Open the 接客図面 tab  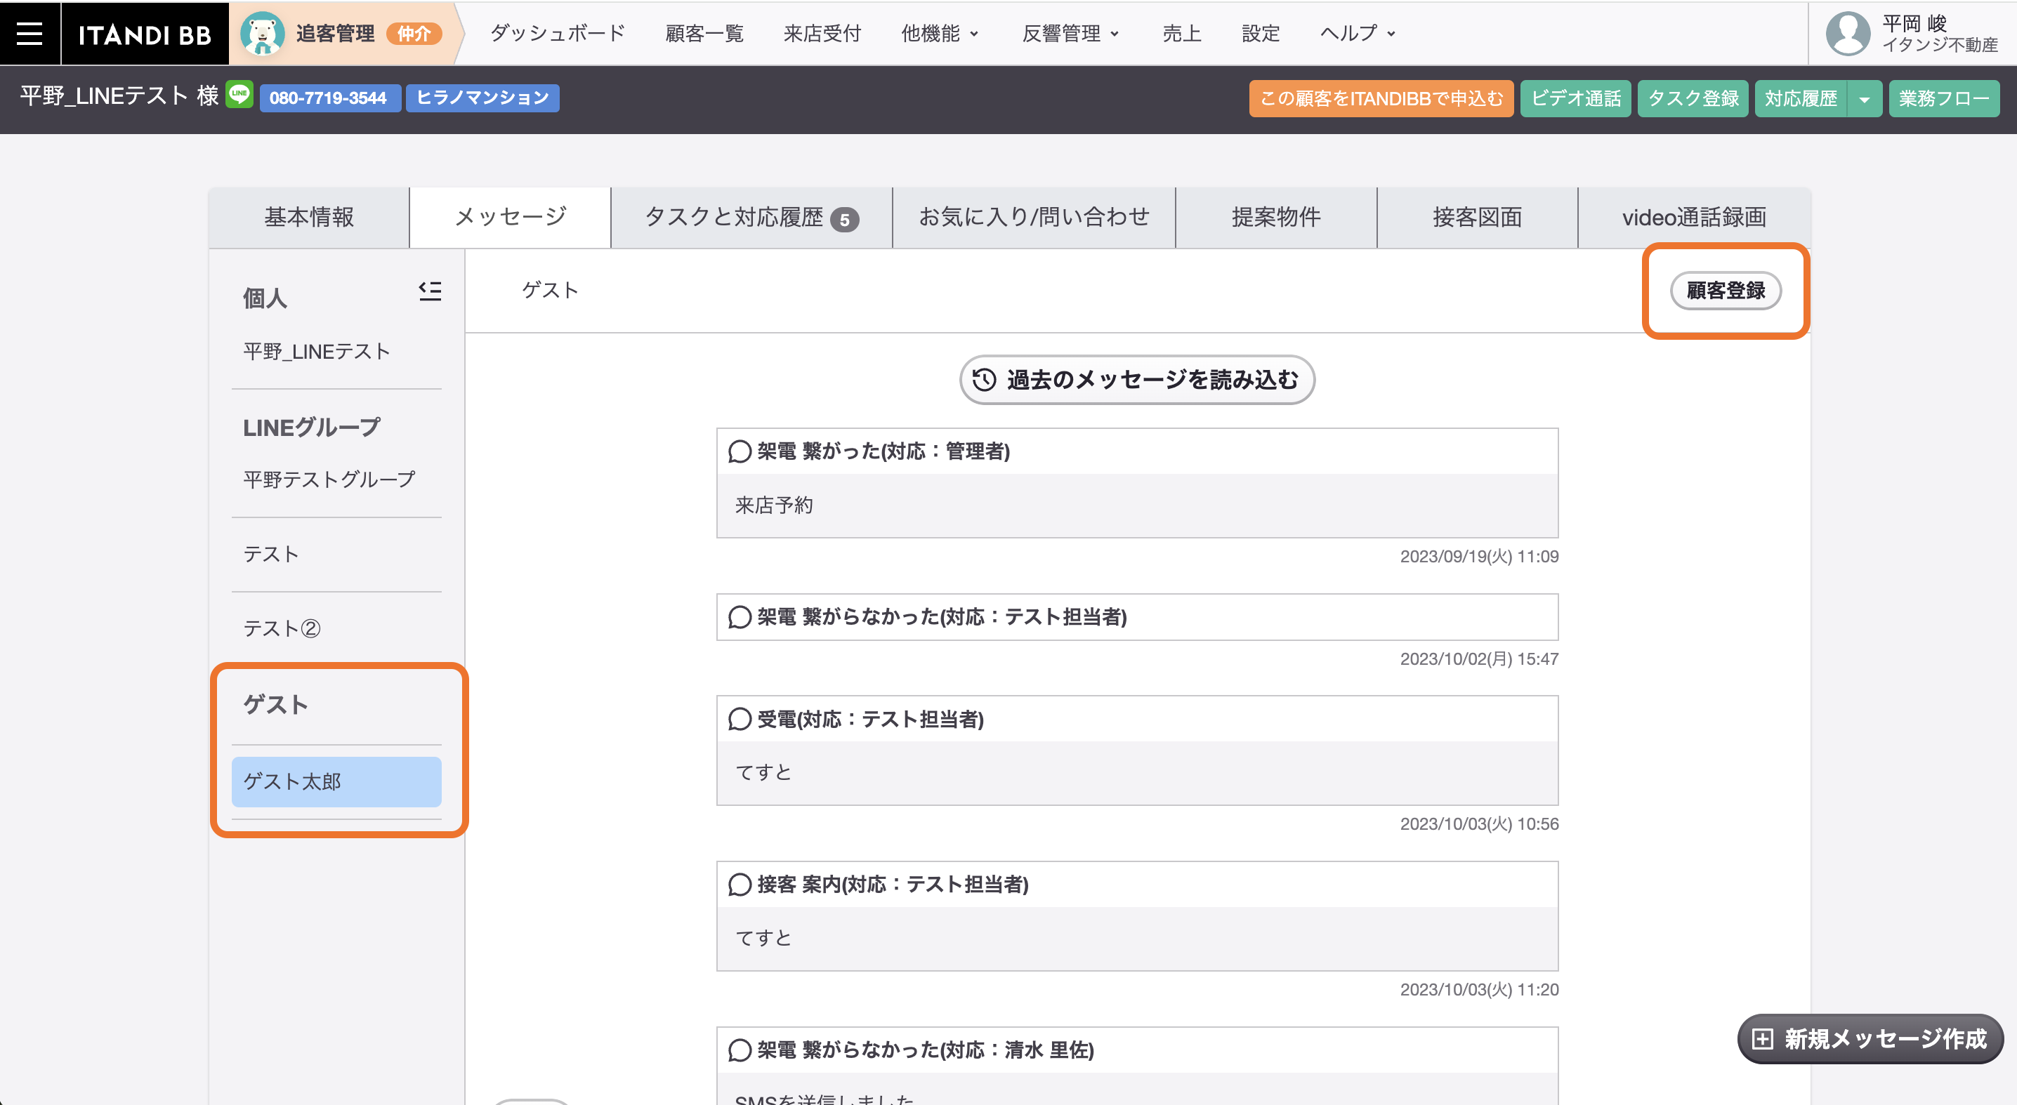[1478, 218]
